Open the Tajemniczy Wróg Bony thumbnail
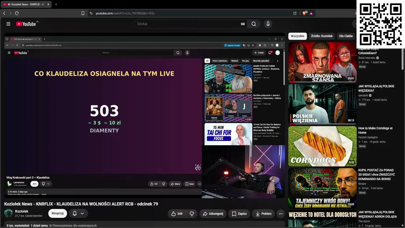Image resolution: width=405 pixels, height=228 pixels. [322, 188]
